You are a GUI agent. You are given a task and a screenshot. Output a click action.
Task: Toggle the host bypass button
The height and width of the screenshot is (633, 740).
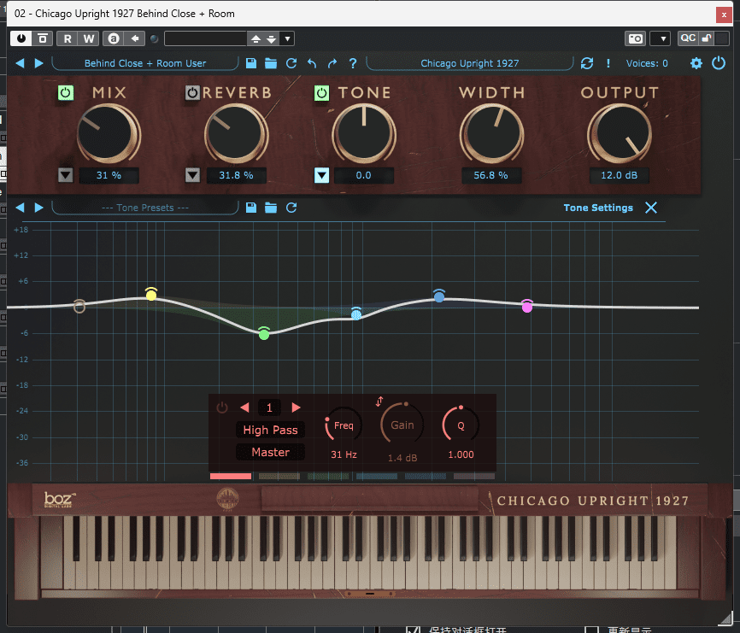pos(43,38)
